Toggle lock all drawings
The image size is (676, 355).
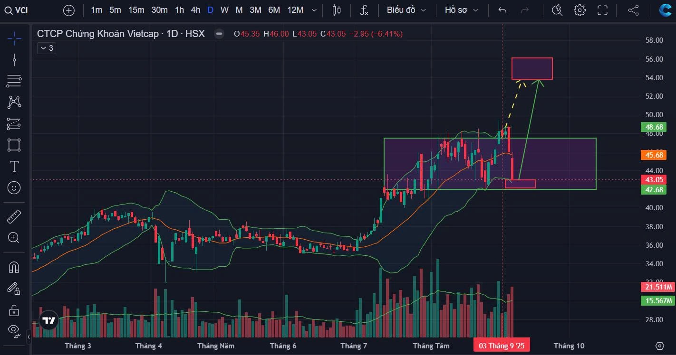(x=14, y=310)
